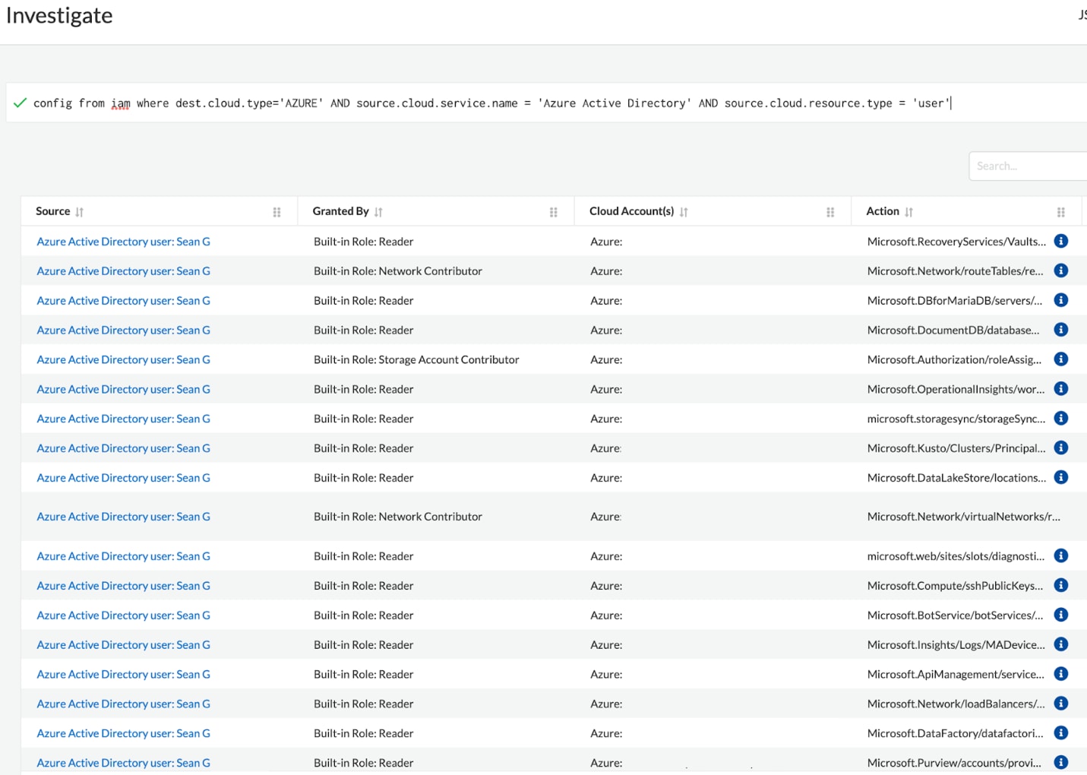
Task: Sort table by Cloud Account(s) column
Action: click(684, 212)
